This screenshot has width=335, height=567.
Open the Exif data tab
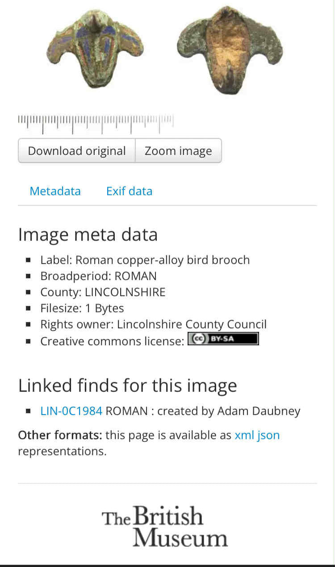coord(129,191)
